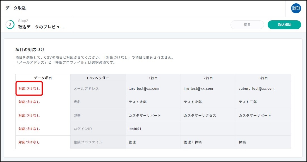Click the 戻る button

(x=247, y=25)
